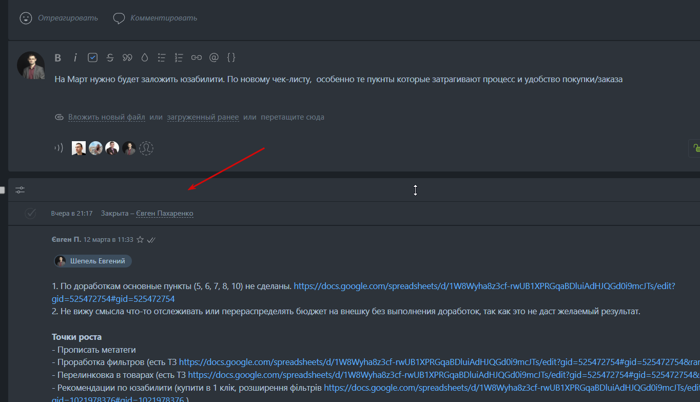Viewport: 700px width, 402px height.
Task: Click the smiley reaction icon
Action: pos(26,18)
